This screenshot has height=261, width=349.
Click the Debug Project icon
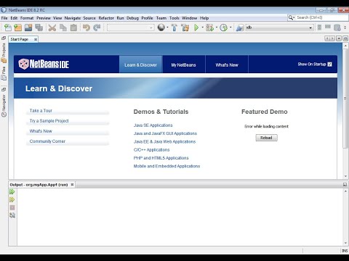210,28
